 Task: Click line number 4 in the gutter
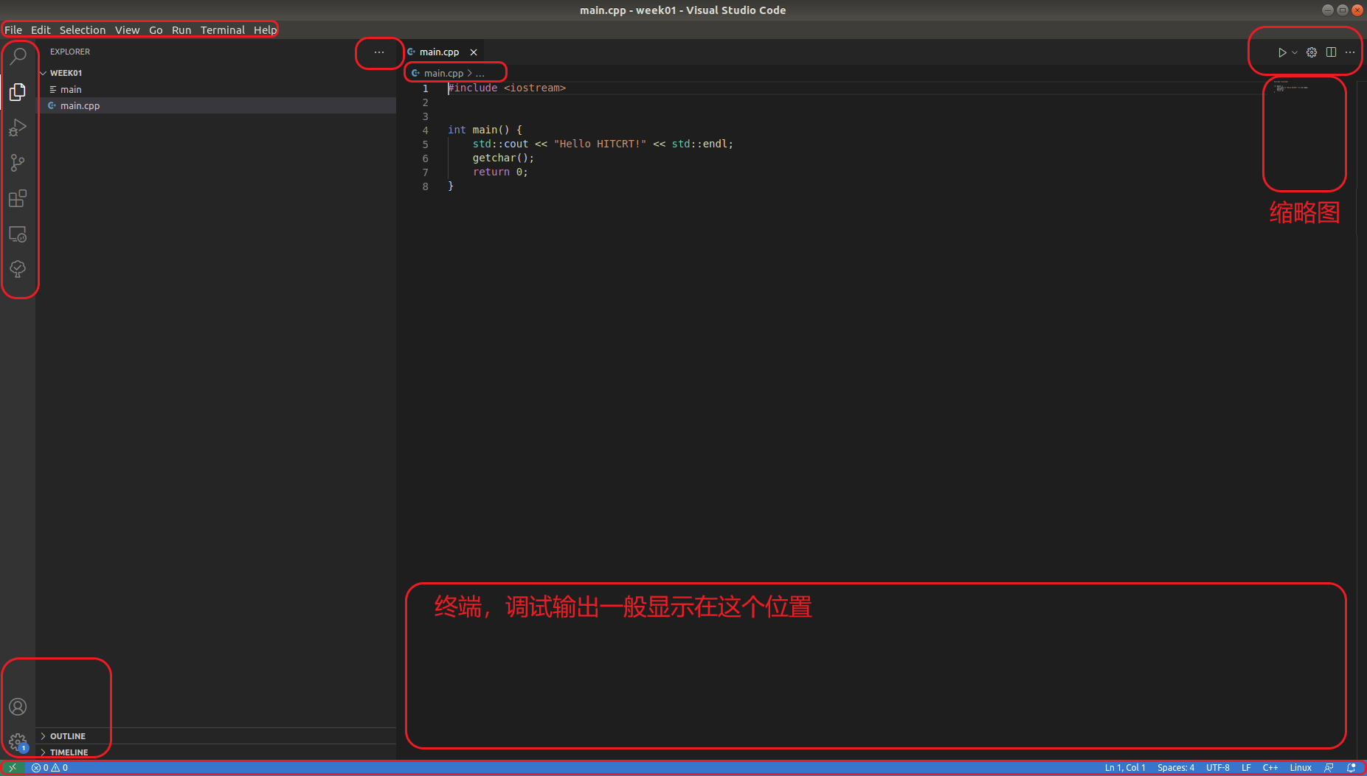[425, 130]
